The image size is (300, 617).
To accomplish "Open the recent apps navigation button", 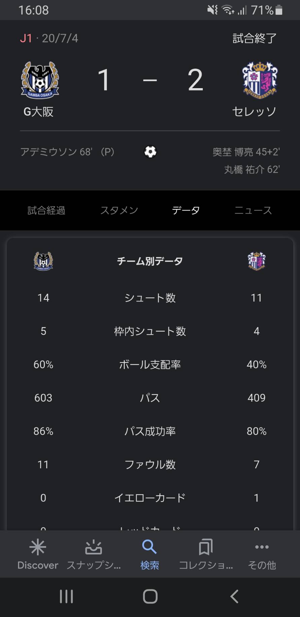I will point(66,596).
